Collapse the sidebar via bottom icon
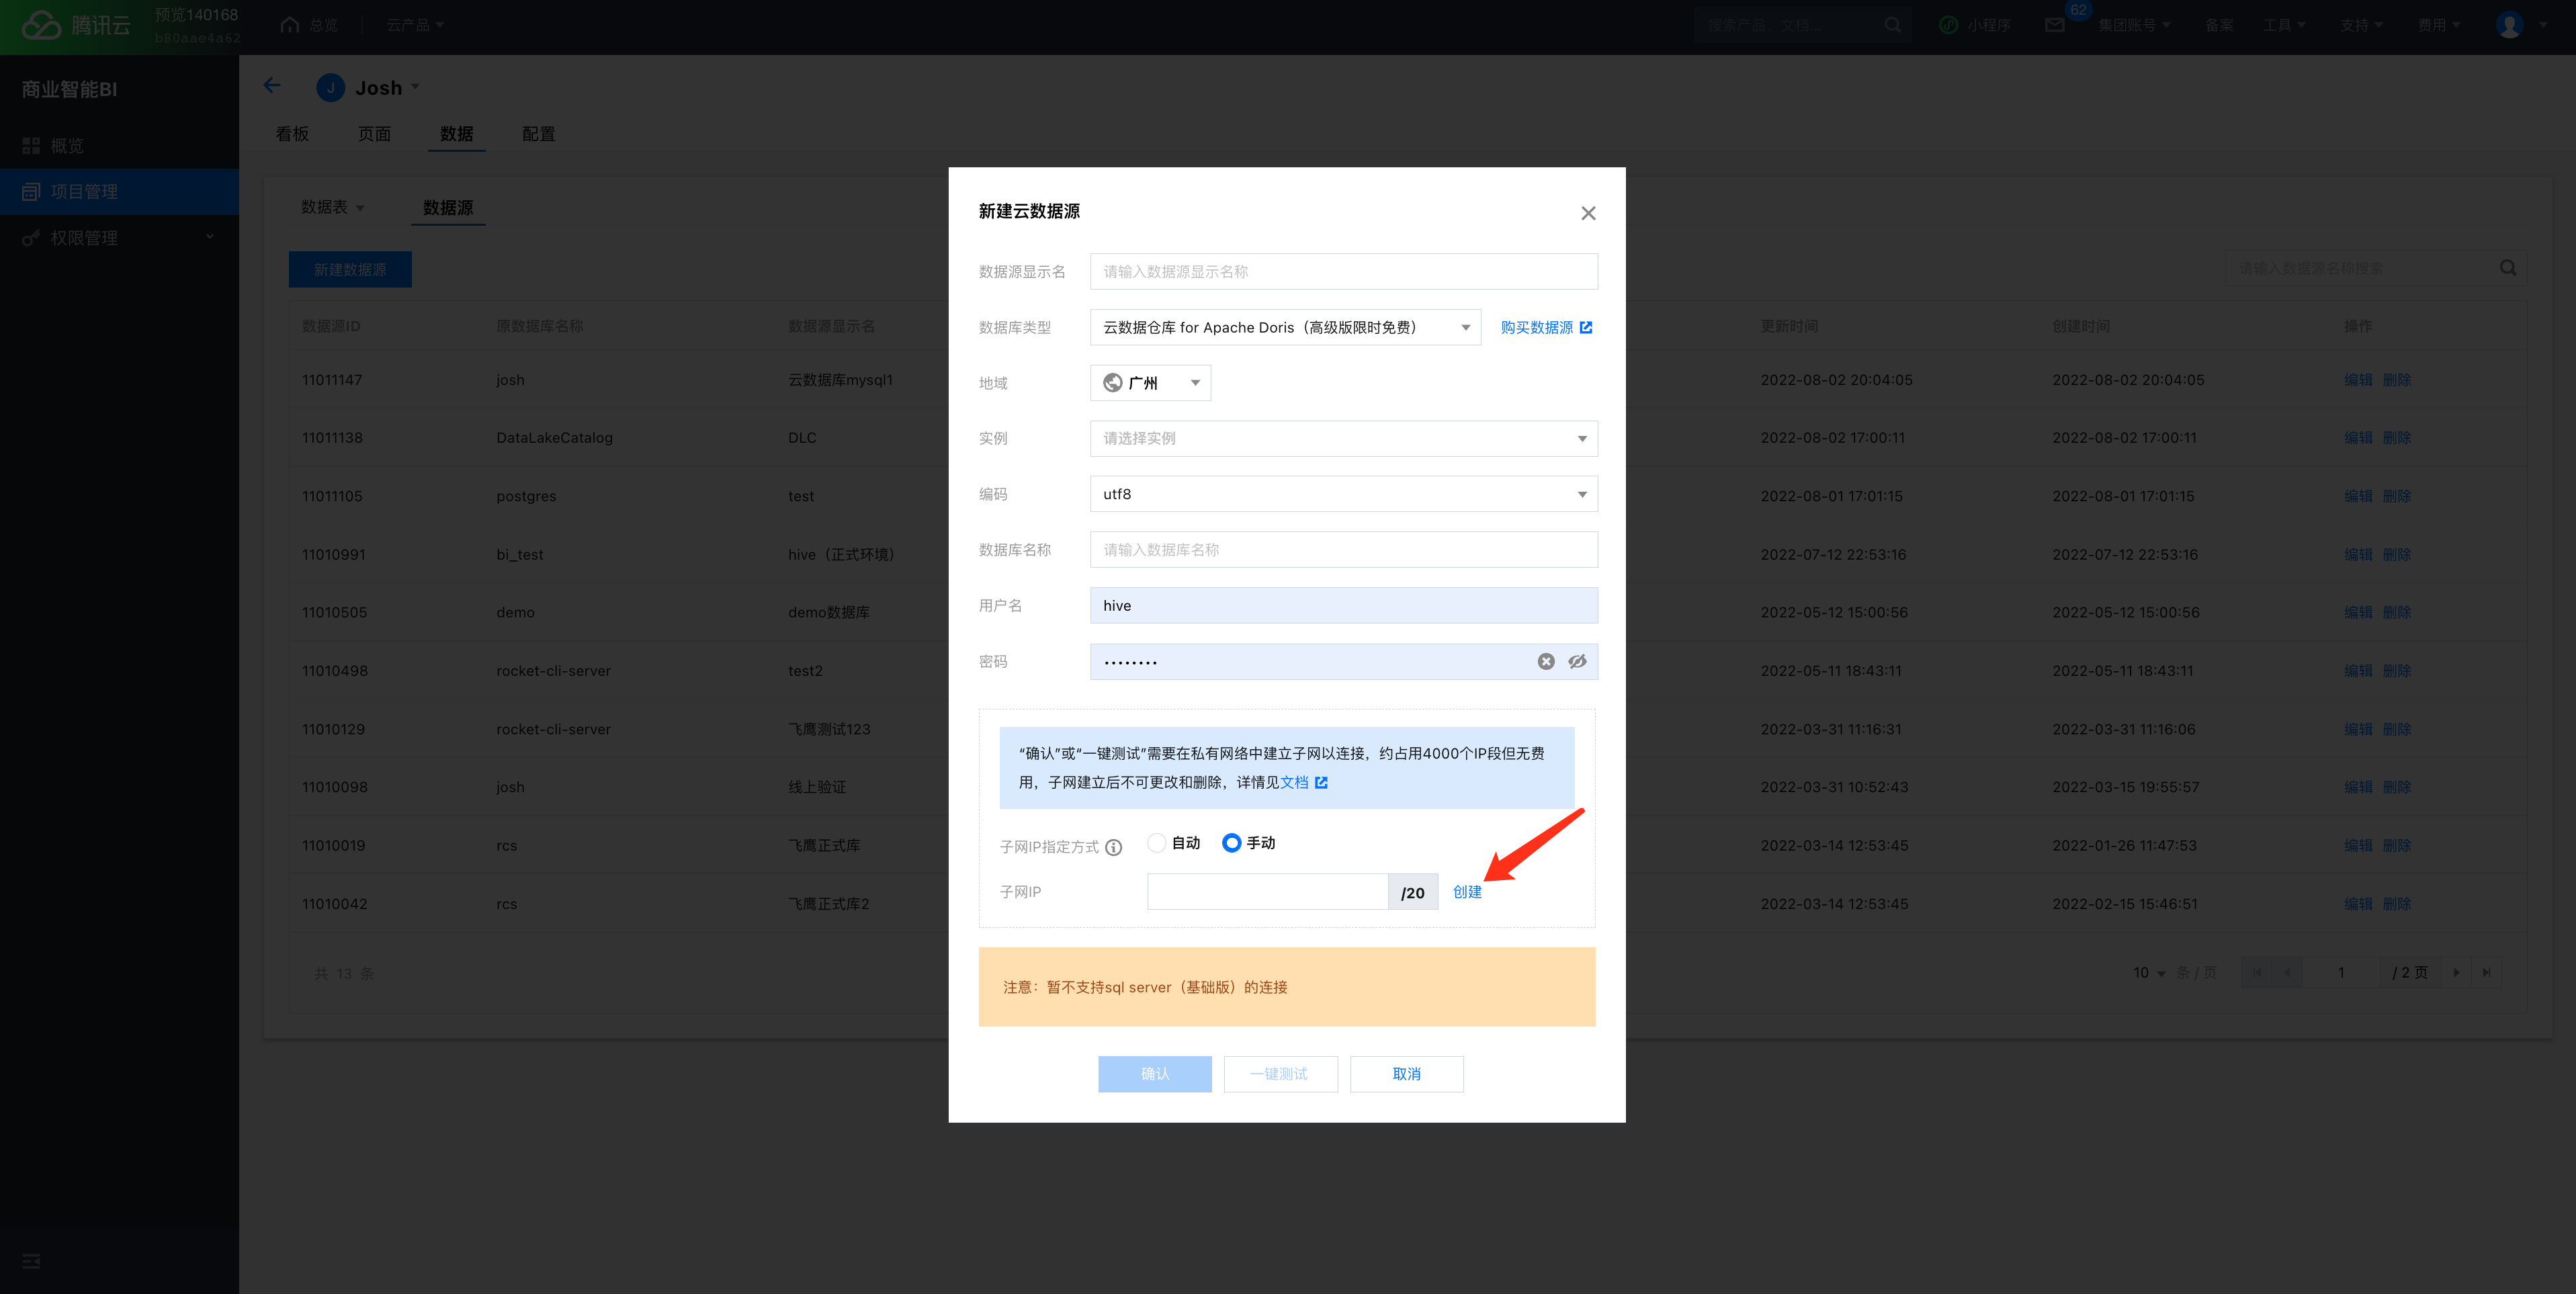Screen dimensions: 2576x1294 pos(31,1261)
